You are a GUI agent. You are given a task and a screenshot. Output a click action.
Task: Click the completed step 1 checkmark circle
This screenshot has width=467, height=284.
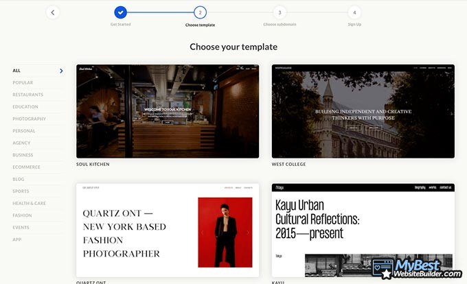click(x=121, y=12)
